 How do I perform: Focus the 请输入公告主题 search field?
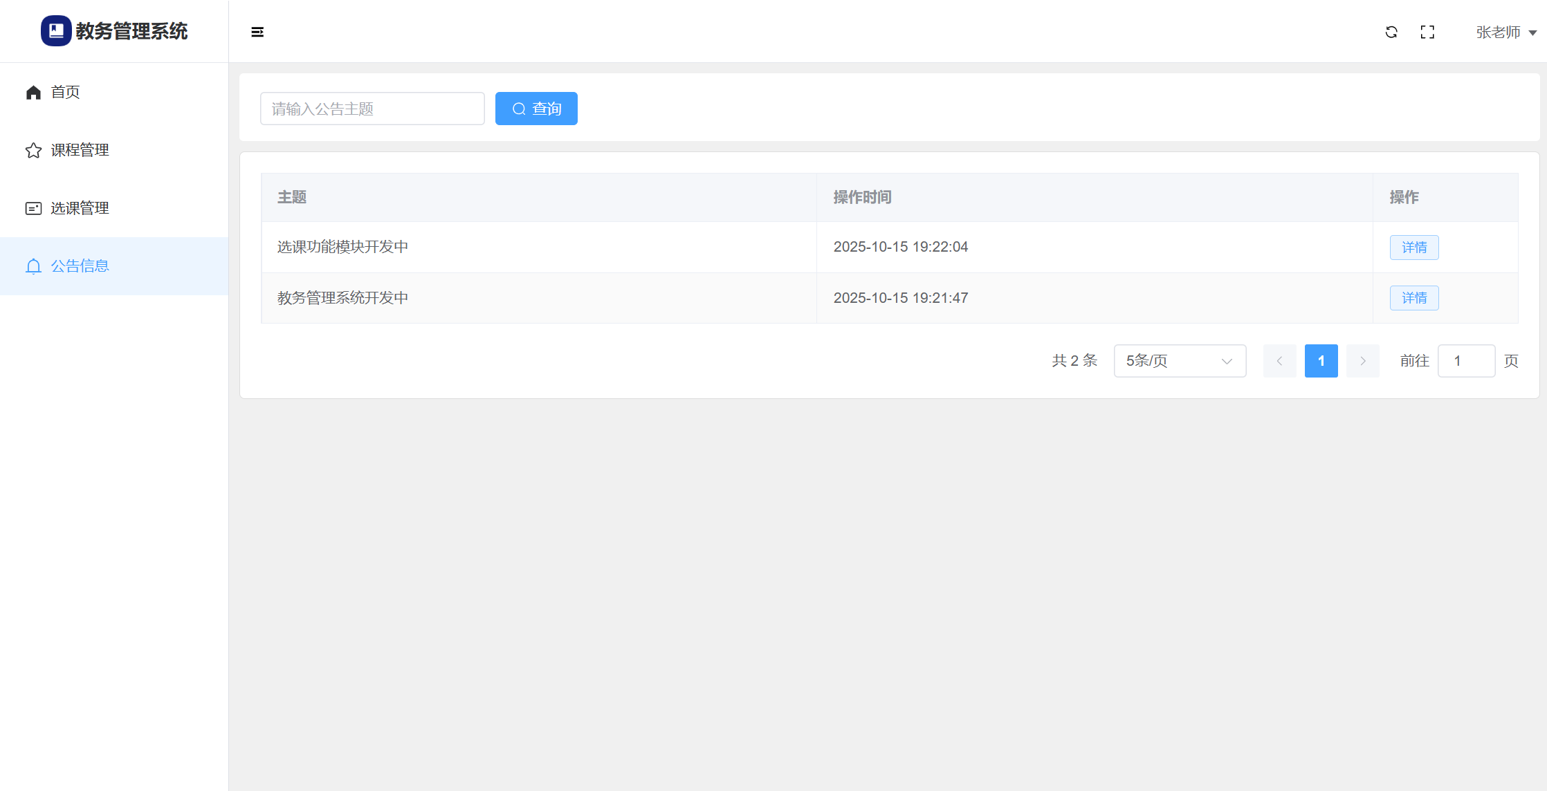point(372,109)
